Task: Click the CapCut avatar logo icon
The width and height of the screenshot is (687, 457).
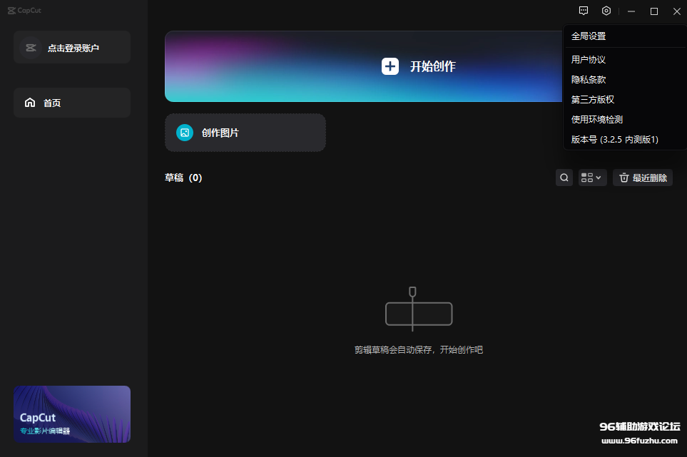Action: [x=30, y=48]
